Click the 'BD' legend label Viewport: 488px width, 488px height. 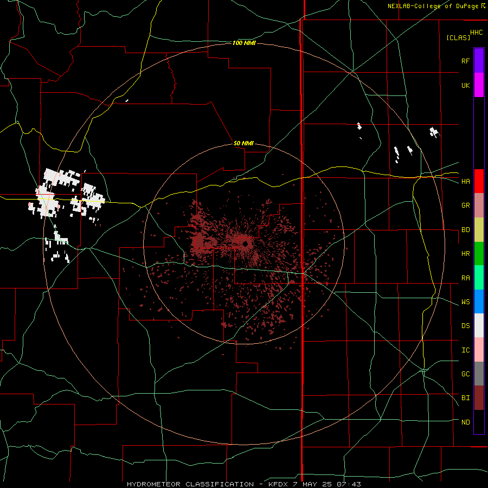pyautogui.click(x=465, y=230)
